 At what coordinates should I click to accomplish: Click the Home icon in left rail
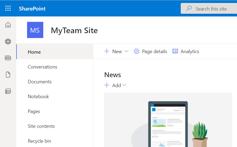8,25
